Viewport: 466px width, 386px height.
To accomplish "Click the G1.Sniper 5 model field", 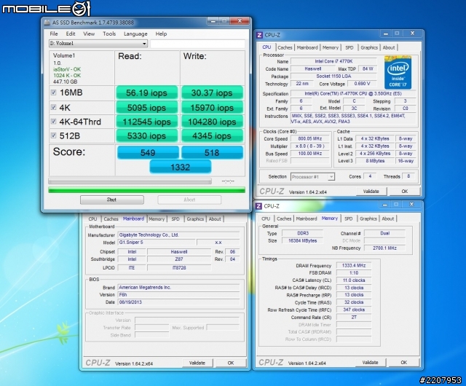I will click(157, 242).
